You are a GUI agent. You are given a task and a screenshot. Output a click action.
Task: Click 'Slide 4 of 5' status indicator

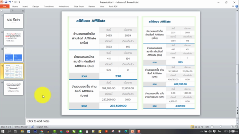[6, 127]
